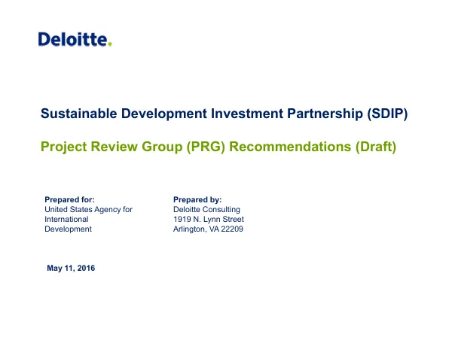Click the 'Prepared for:' heading

pos(69,199)
